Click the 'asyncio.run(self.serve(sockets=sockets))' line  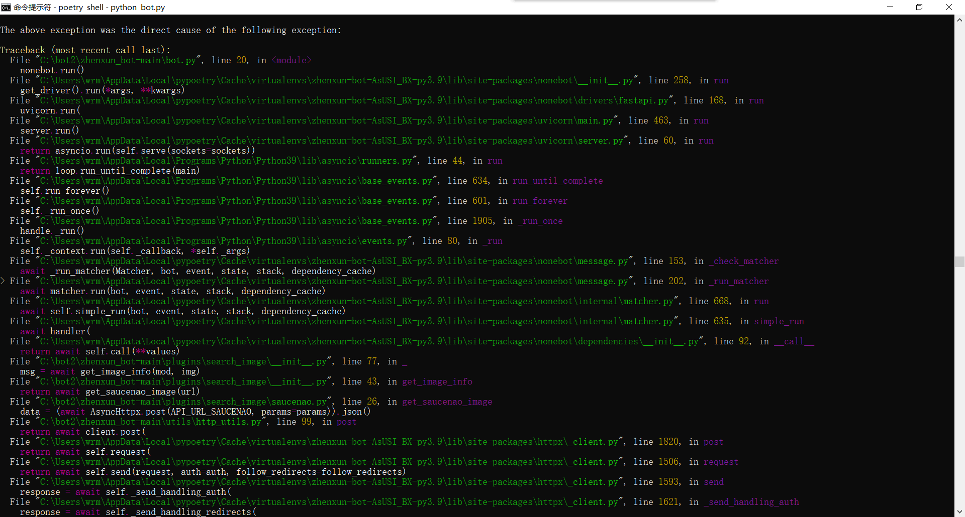(x=137, y=151)
